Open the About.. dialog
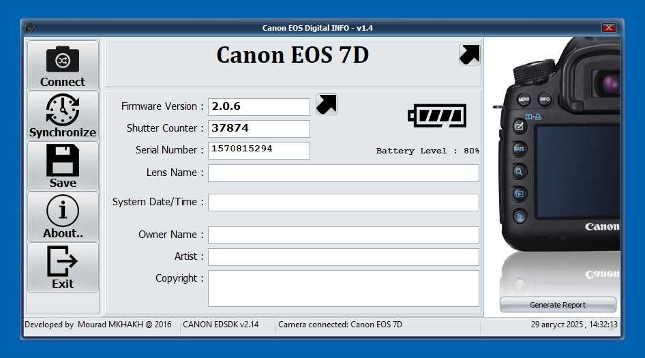The height and width of the screenshot is (358, 645). point(63,217)
